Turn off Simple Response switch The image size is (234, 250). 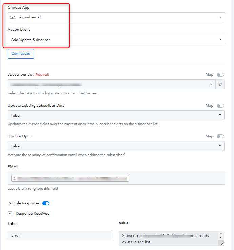coord(46,203)
